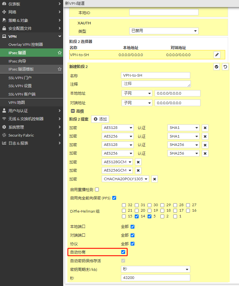Screen dimensions: 239x286
Task: Open IPsec 隧道模板 menu entry
Action: 31,69
